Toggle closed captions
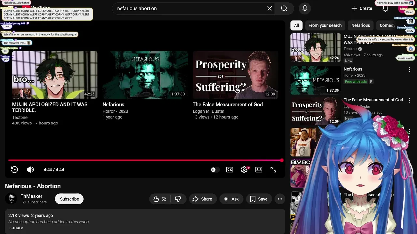The width and height of the screenshot is (417, 234). (x=230, y=170)
